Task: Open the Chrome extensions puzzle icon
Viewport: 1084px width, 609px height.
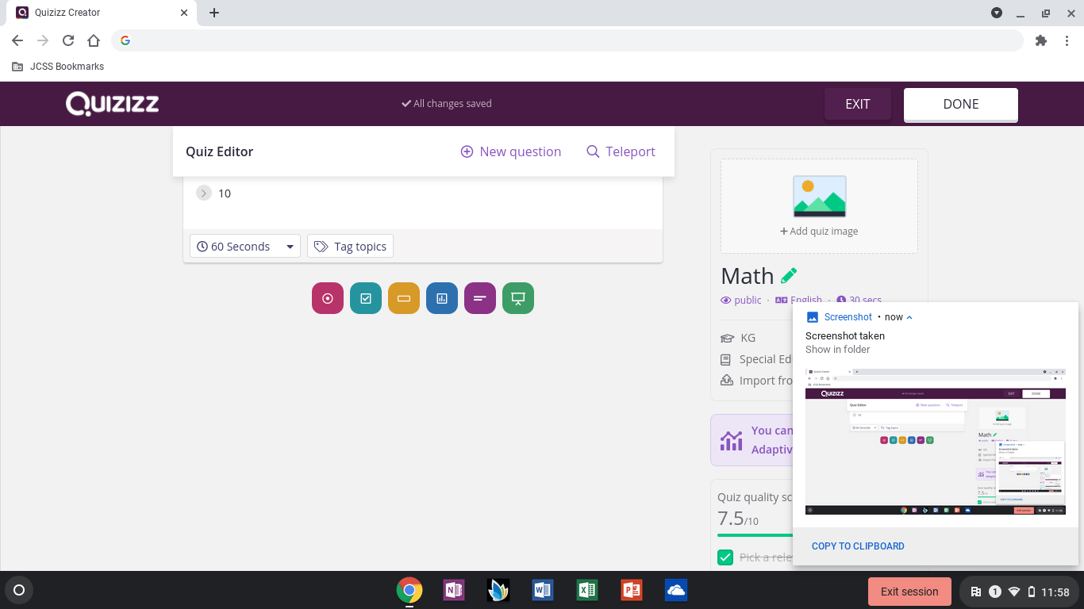Action: coord(1041,40)
